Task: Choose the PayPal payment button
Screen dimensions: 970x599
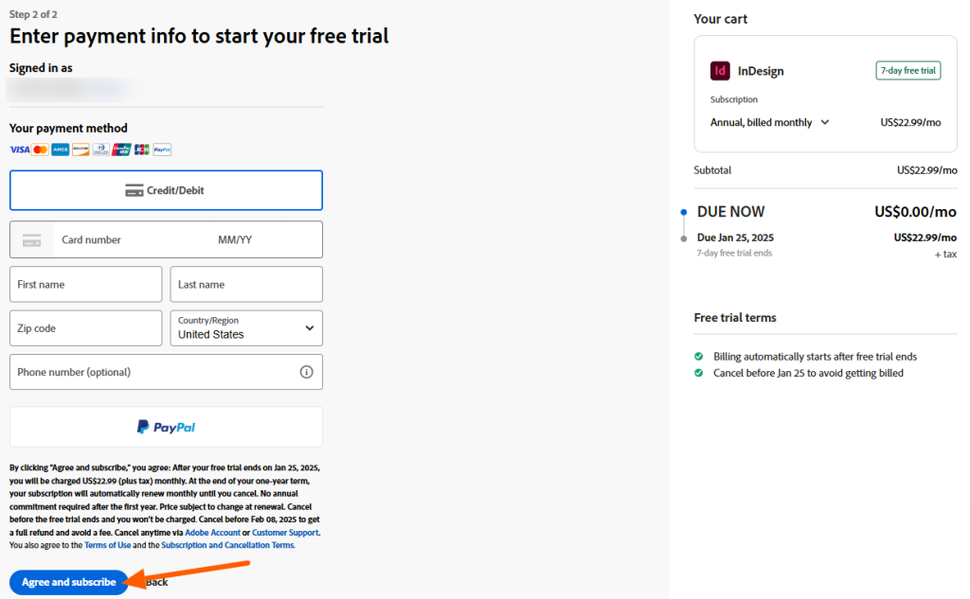Action: pyautogui.click(x=166, y=427)
